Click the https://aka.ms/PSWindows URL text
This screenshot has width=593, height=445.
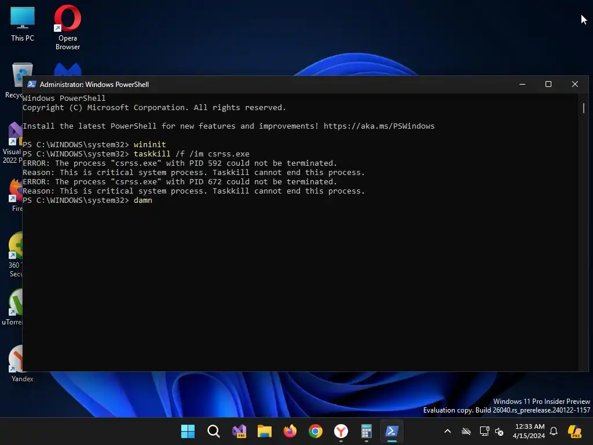click(379, 126)
